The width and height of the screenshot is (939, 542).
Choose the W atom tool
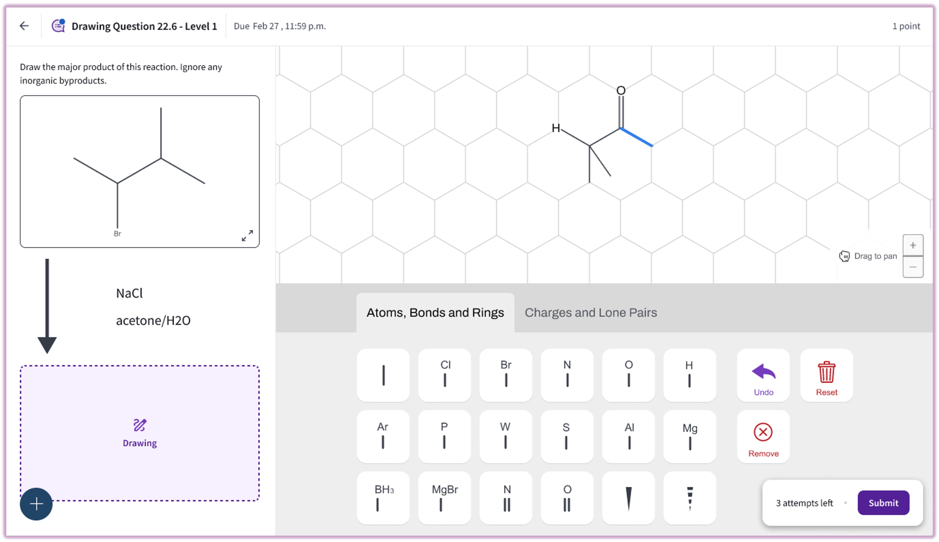506,437
